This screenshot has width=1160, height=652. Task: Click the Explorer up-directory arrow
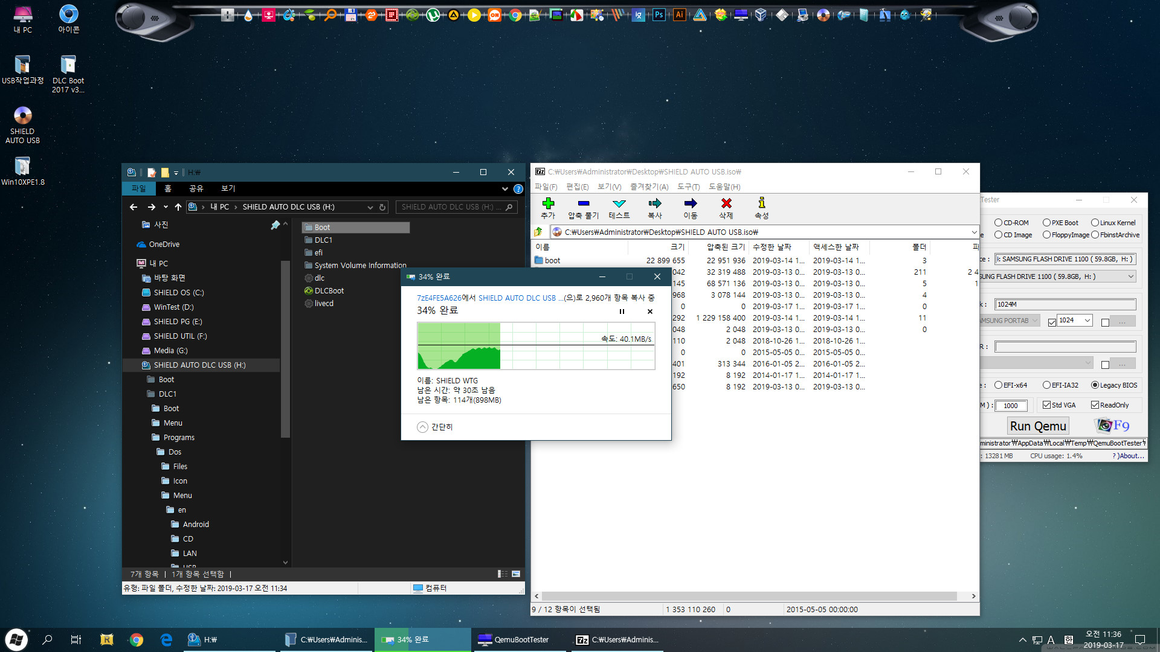pyautogui.click(x=178, y=207)
